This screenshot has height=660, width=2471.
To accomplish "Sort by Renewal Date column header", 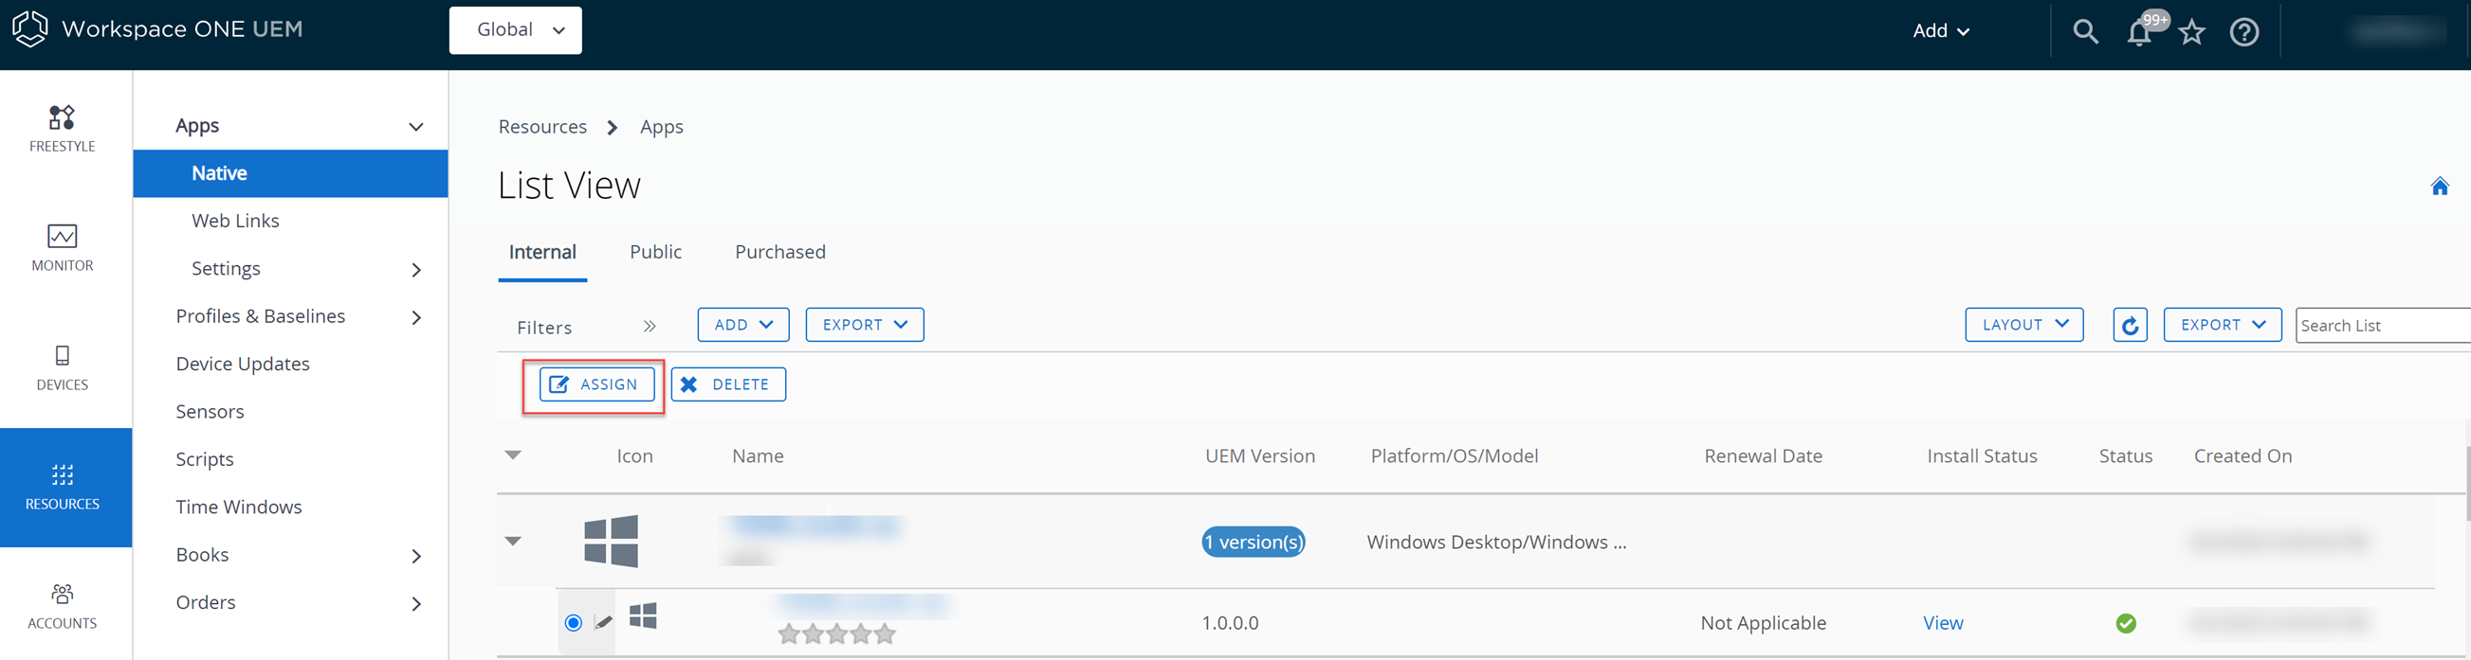I will point(1763,456).
